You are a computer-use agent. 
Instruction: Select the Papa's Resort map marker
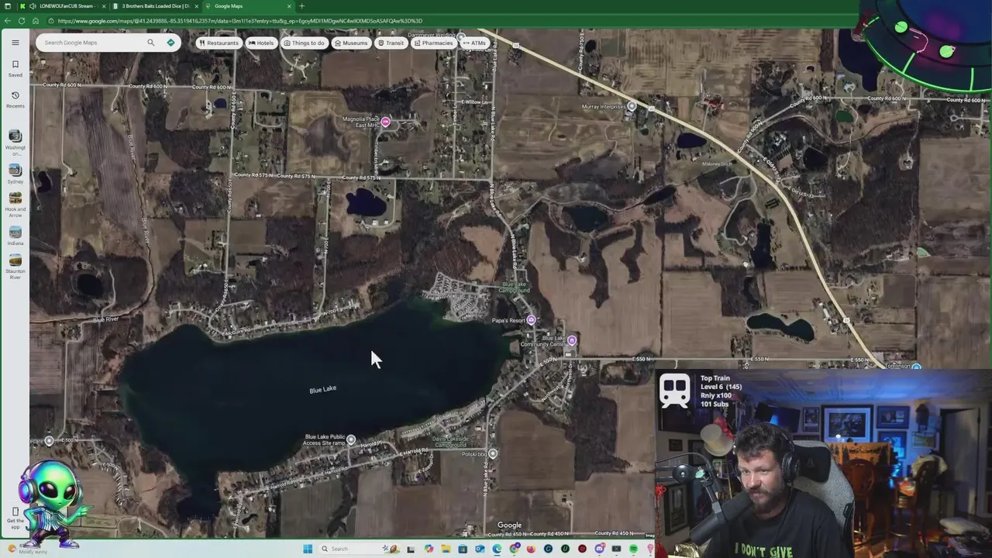(531, 320)
